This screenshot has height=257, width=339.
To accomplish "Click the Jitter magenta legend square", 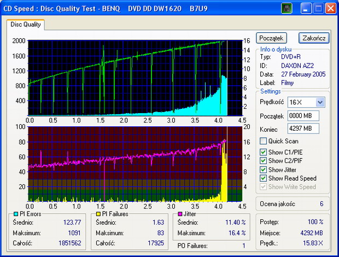I will click(x=180, y=214).
